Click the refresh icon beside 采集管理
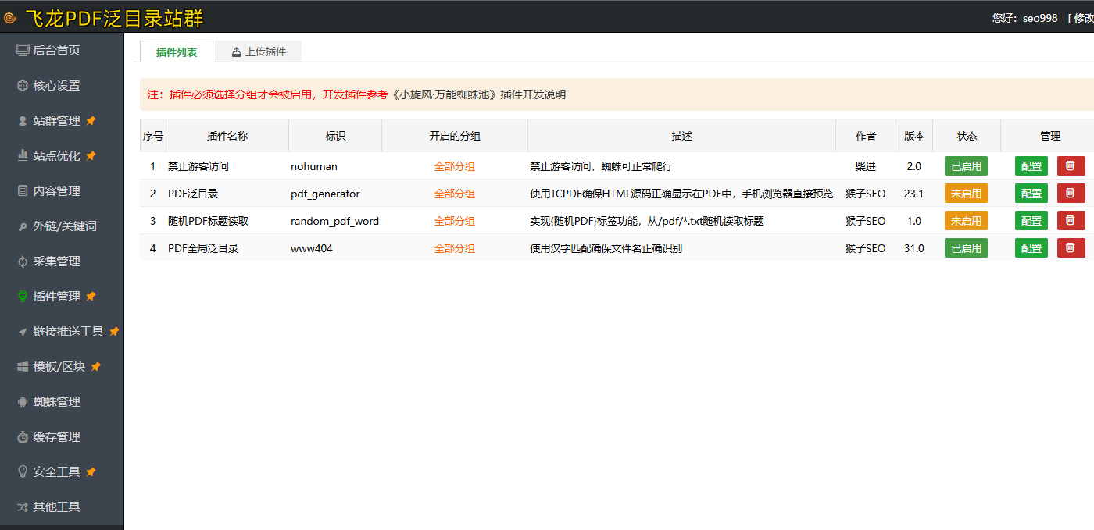 23,261
